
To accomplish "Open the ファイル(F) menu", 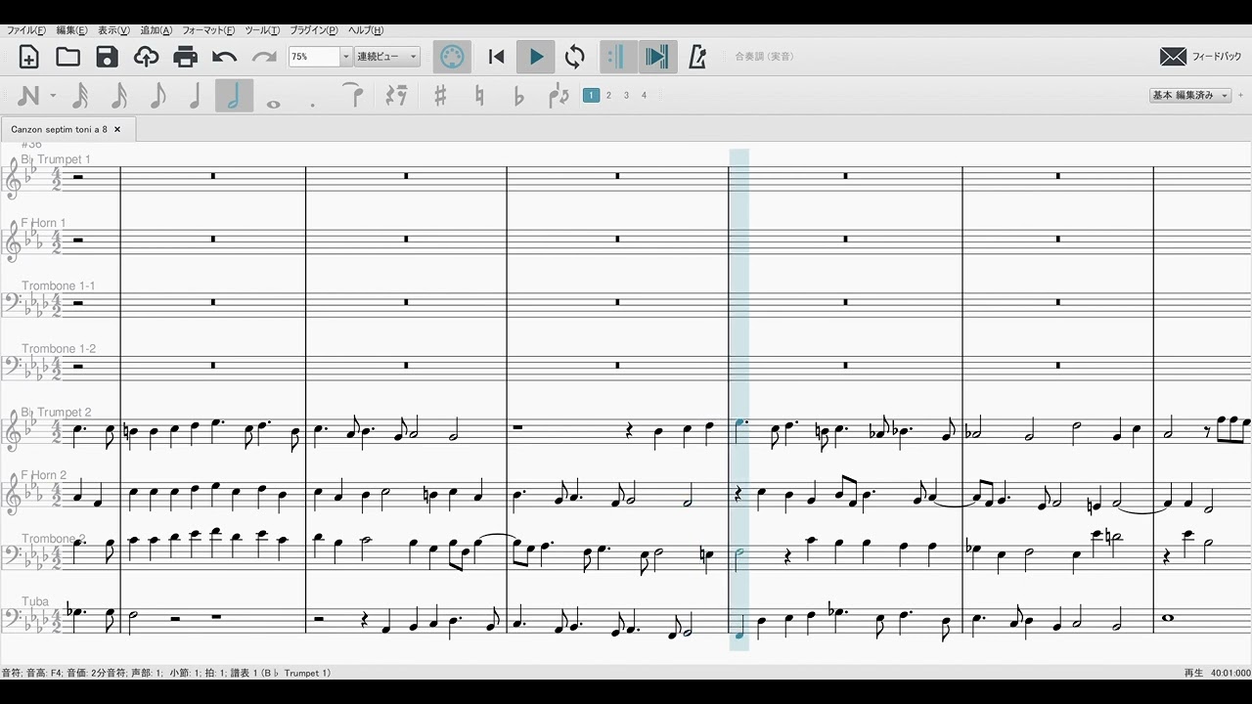I will click(x=27, y=30).
